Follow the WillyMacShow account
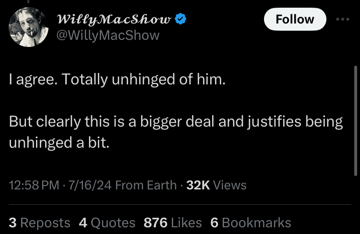360x234 pixels. pyautogui.click(x=295, y=19)
